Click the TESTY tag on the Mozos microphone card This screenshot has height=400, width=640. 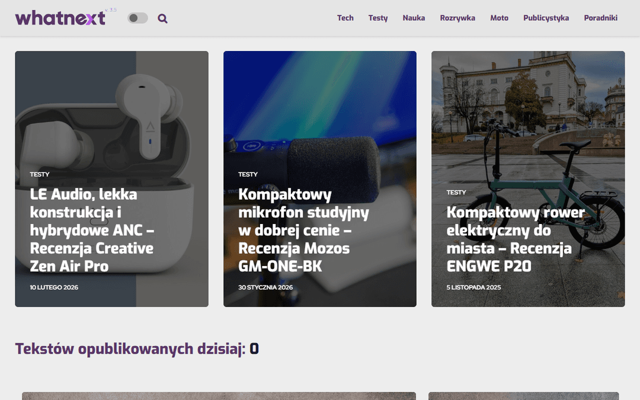point(248,174)
